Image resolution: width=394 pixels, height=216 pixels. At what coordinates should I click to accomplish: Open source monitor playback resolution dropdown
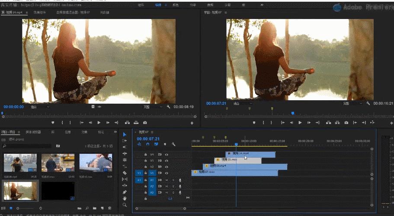pyautogui.click(x=151, y=107)
